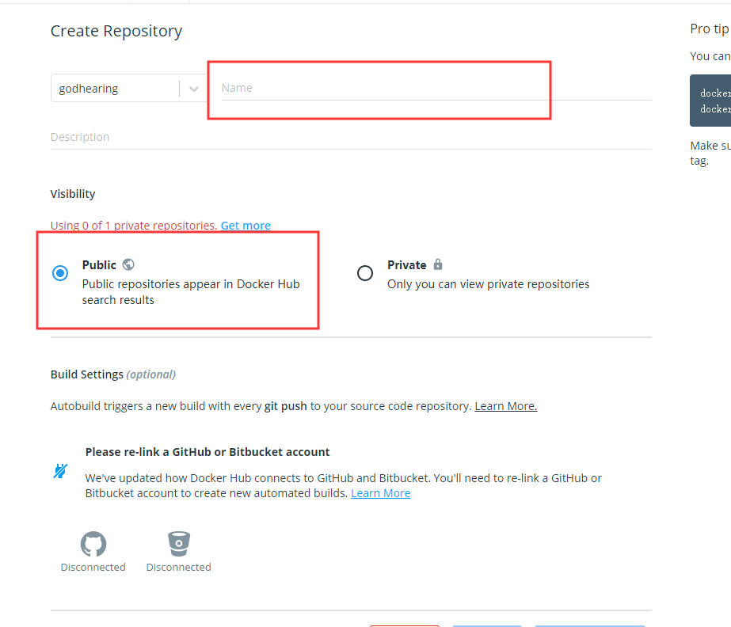731x627 pixels.
Task: Click the GitHub octocat icon
Action: [93, 544]
